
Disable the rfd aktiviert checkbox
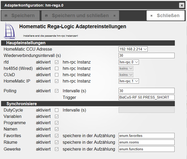57,62
